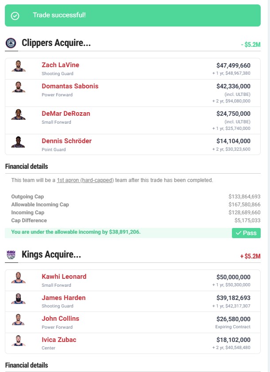Screen dimensions: 270x372
Task: Click the success checkmark circle icon
Action: pyautogui.click(x=15, y=15)
